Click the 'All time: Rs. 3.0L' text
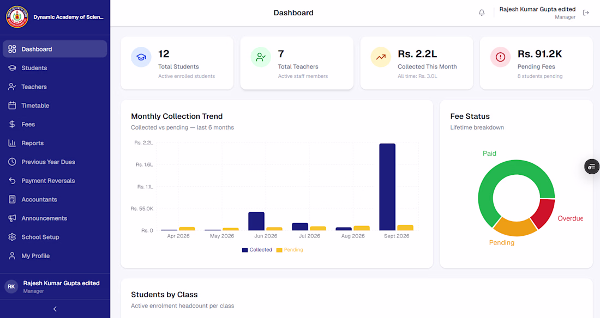 [x=417, y=76]
